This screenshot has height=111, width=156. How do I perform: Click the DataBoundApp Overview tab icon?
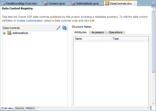click(x=3, y=3)
